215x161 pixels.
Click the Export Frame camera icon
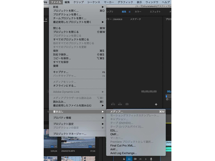(127, 104)
